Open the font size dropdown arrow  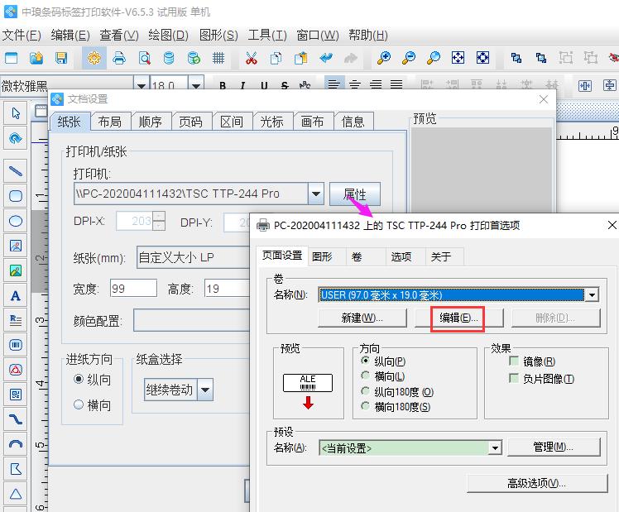coord(196,84)
